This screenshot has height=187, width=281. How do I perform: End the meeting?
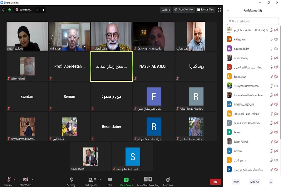click(215, 182)
